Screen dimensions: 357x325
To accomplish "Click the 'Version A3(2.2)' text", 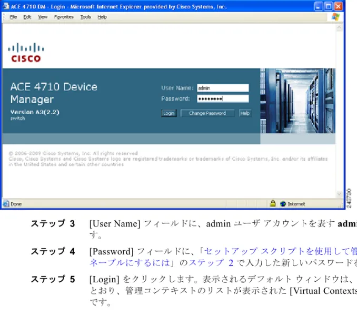I will click(x=35, y=112).
